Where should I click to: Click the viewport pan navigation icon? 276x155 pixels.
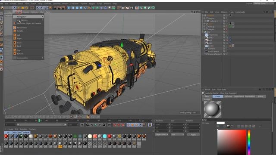point(192,12)
